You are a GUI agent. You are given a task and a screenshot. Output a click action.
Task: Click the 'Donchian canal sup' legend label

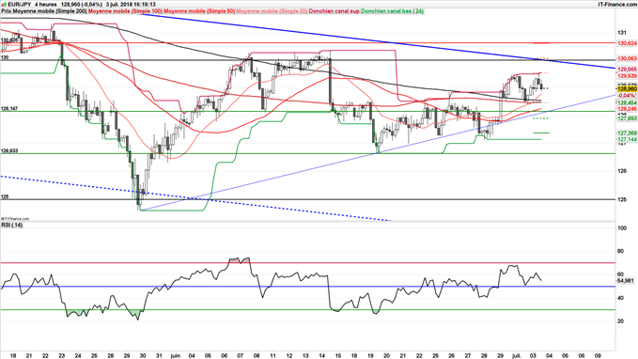tap(335, 11)
